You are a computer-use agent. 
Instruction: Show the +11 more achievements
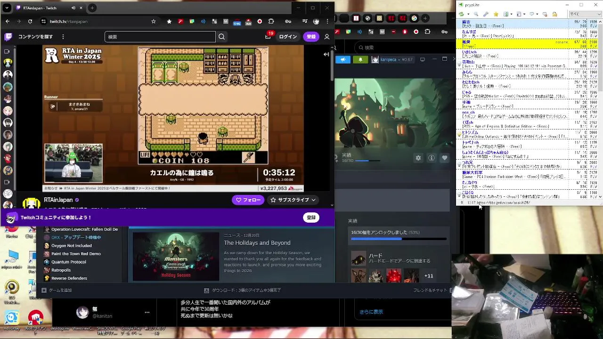(429, 276)
